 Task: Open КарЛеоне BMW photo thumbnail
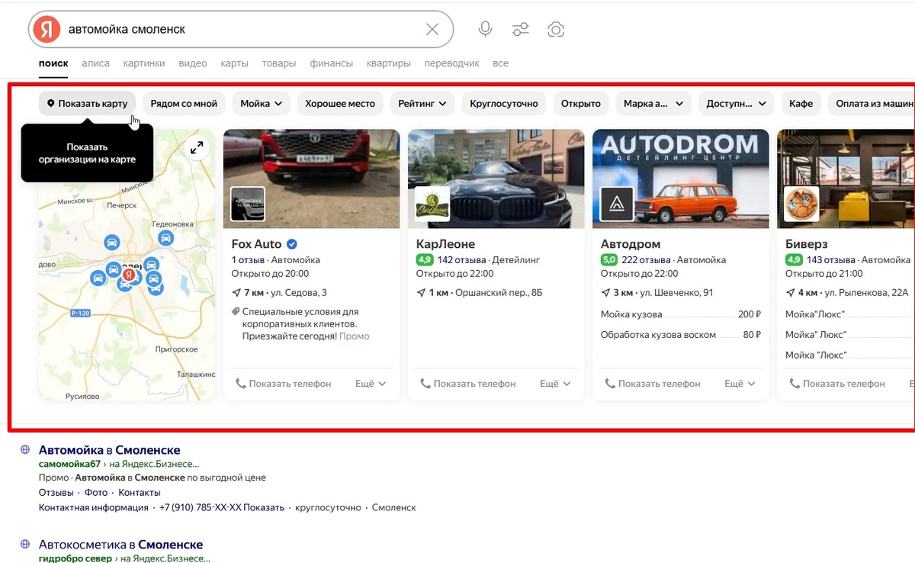click(x=496, y=179)
